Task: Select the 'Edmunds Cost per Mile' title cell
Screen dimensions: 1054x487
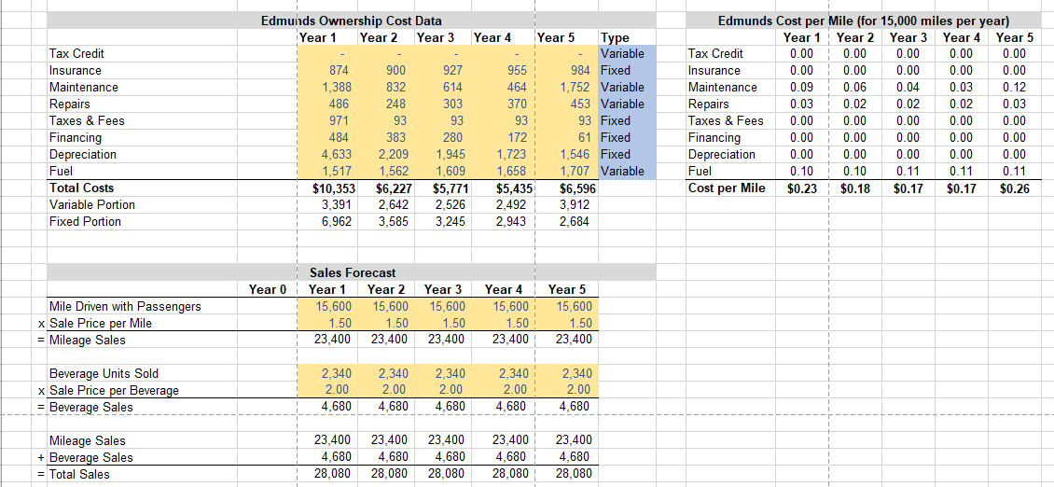Action: [864, 21]
